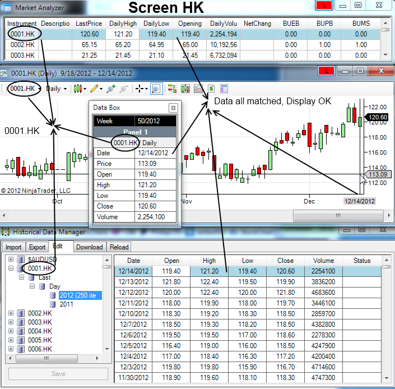This screenshot has height=389, width=395.
Task: Click red L button in Market Analyzer title
Action: pyautogui.click(x=324, y=5)
